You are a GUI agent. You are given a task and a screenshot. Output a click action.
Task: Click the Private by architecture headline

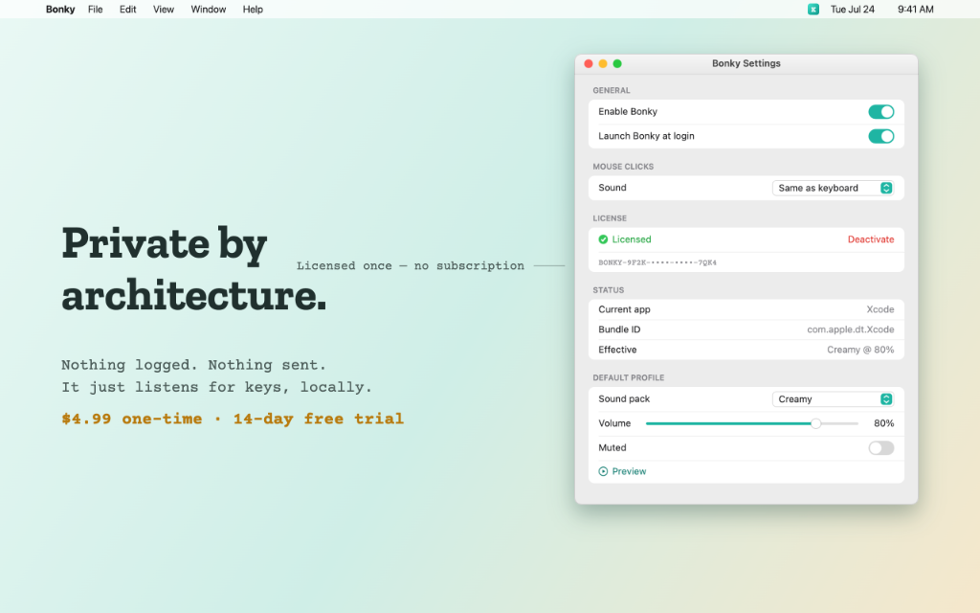[193, 268]
